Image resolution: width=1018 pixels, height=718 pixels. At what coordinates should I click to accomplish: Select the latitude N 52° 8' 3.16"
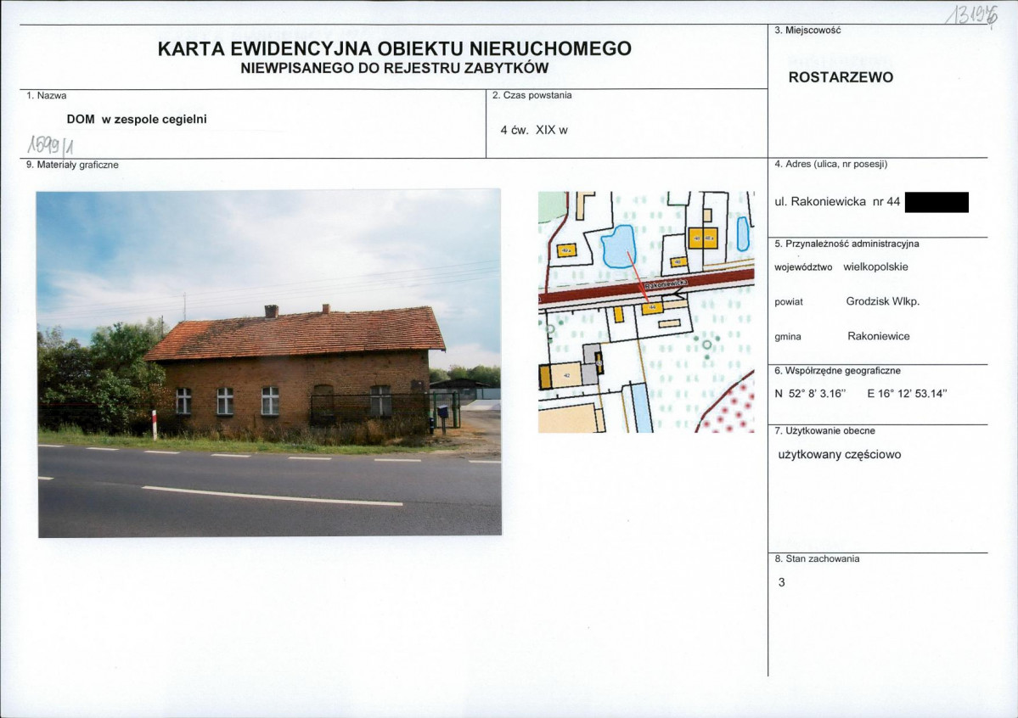point(810,394)
